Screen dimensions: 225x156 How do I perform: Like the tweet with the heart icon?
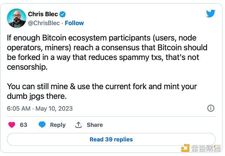[11, 125]
